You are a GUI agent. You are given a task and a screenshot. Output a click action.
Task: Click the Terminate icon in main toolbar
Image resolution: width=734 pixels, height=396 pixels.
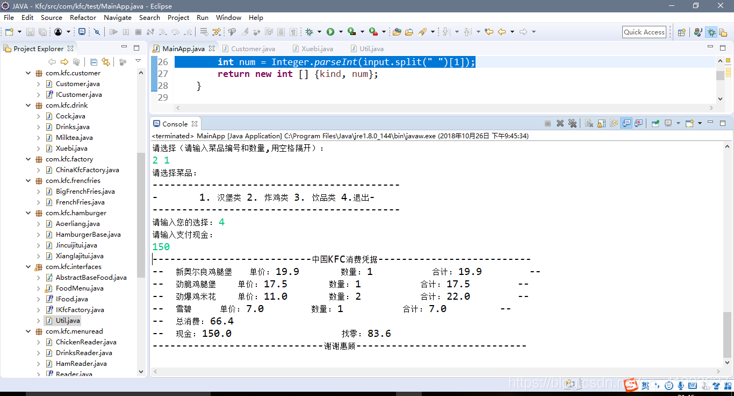(x=138, y=32)
